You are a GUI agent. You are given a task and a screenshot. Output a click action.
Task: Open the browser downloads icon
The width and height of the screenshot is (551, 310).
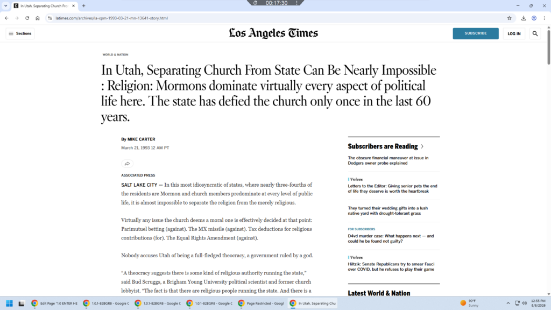click(524, 18)
